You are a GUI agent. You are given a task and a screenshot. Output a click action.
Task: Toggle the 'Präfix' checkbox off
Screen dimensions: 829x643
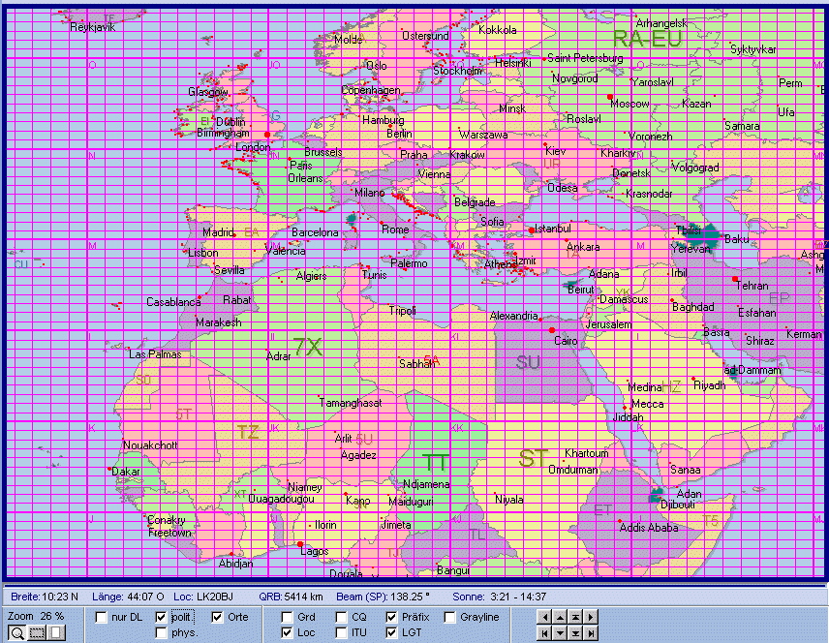(x=391, y=617)
